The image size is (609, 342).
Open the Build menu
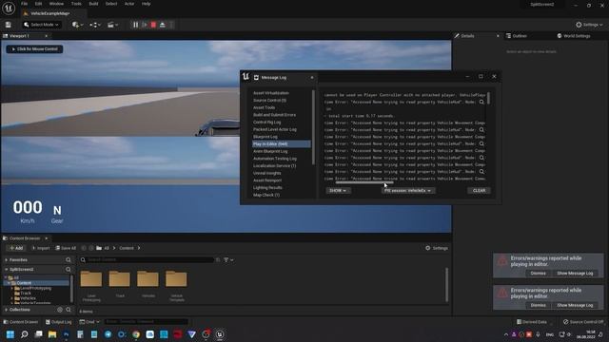[93, 4]
